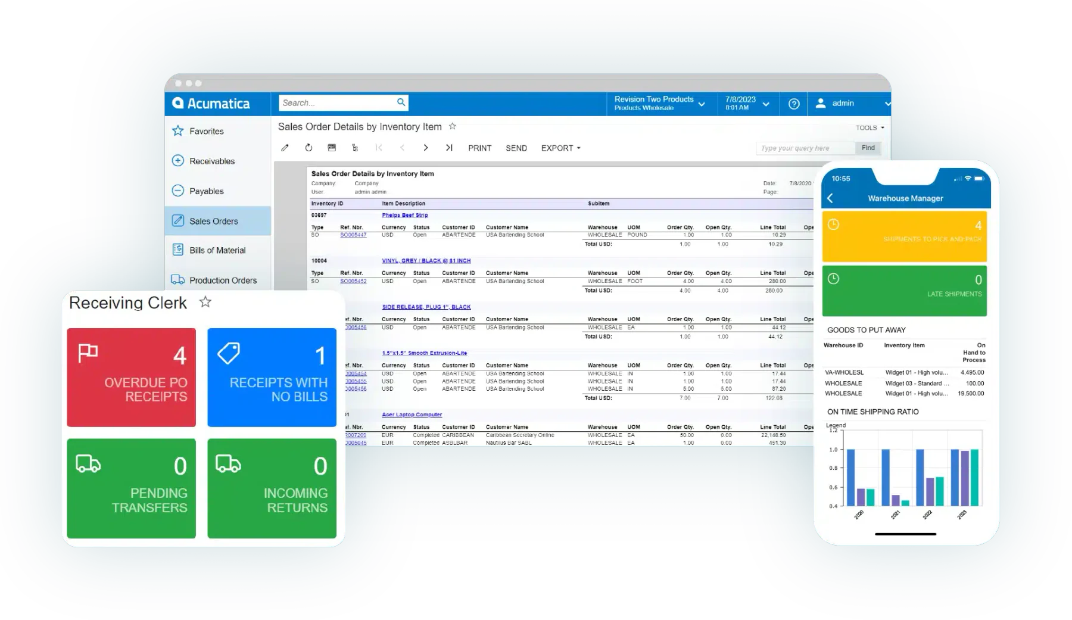Open Production Orders workspace

click(x=217, y=280)
